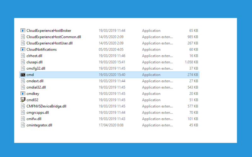Click the cmifw.dll file icon
This screenshot has height=157, width=252.
pos(23,119)
